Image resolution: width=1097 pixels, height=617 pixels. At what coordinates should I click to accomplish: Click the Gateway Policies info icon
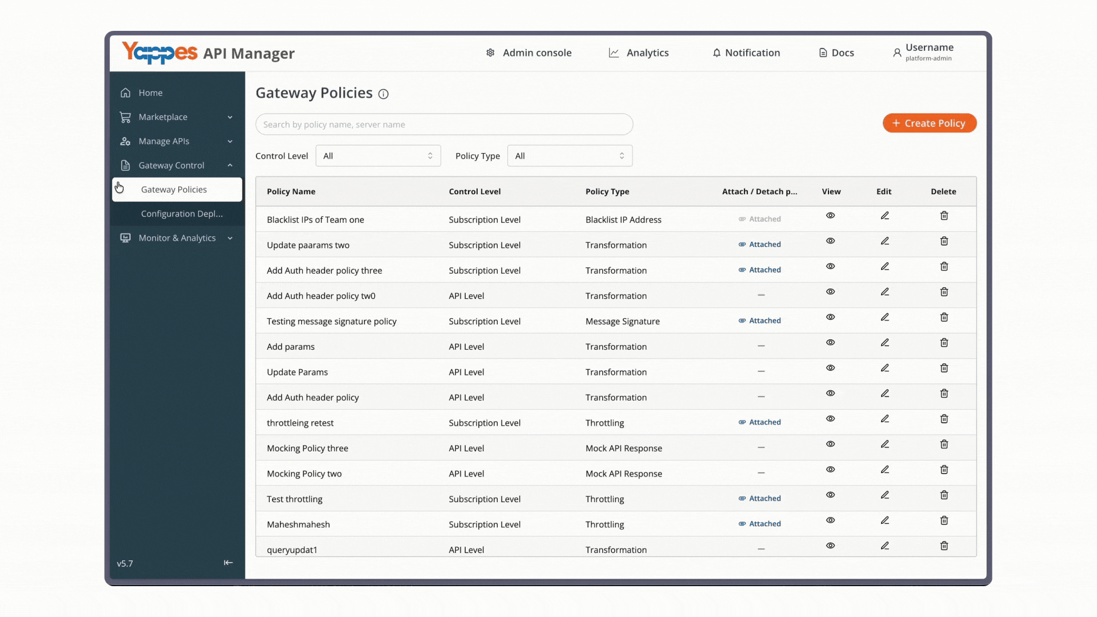pos(383,94)
